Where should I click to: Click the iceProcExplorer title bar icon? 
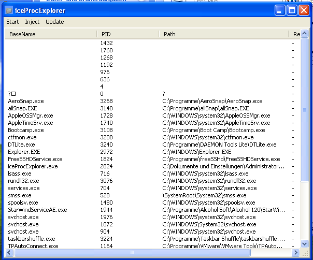click(x=9, y=10)
